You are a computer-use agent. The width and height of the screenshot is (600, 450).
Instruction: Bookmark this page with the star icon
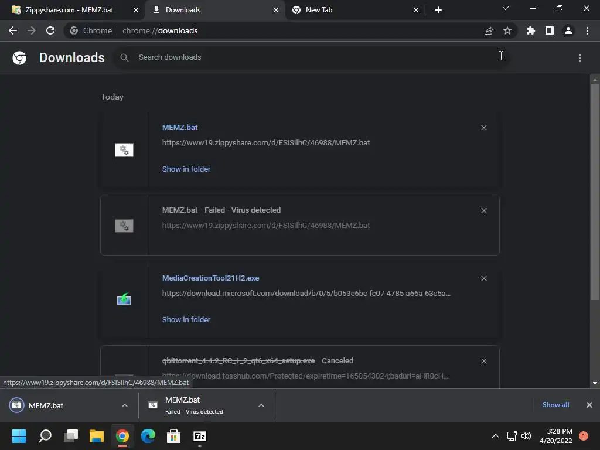pyautogui.click(x=507, y=30)
